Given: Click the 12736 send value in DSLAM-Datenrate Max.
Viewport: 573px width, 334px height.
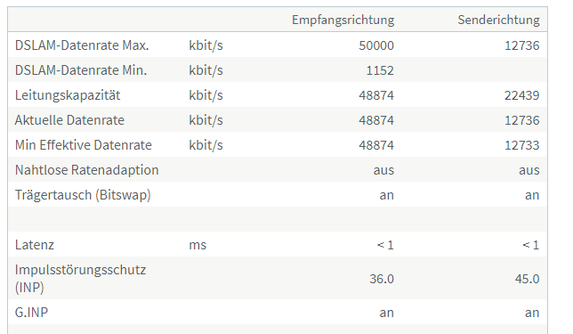Looking at the screenshot, I should pyautogui.click(x=521, y=45).
